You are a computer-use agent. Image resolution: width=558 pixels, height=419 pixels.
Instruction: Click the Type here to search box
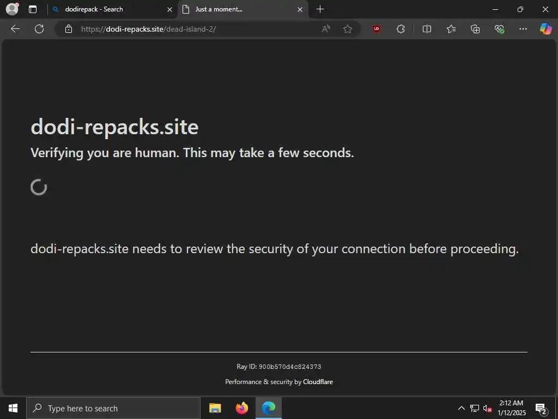coord(113,408)
